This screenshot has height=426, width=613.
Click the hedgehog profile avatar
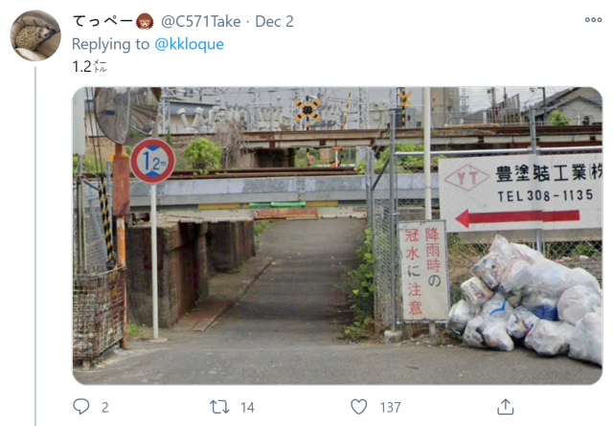tap(35, 35)
